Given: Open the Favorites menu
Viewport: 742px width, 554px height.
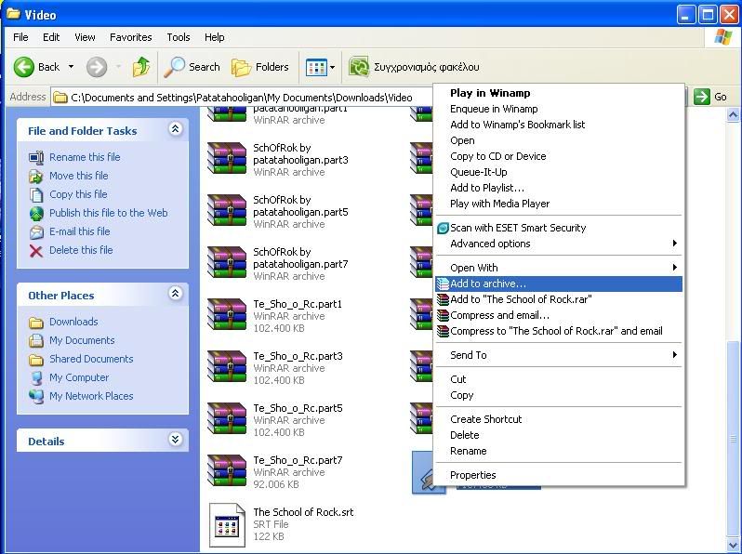Looking at the screenshot, I should point(130,37).
